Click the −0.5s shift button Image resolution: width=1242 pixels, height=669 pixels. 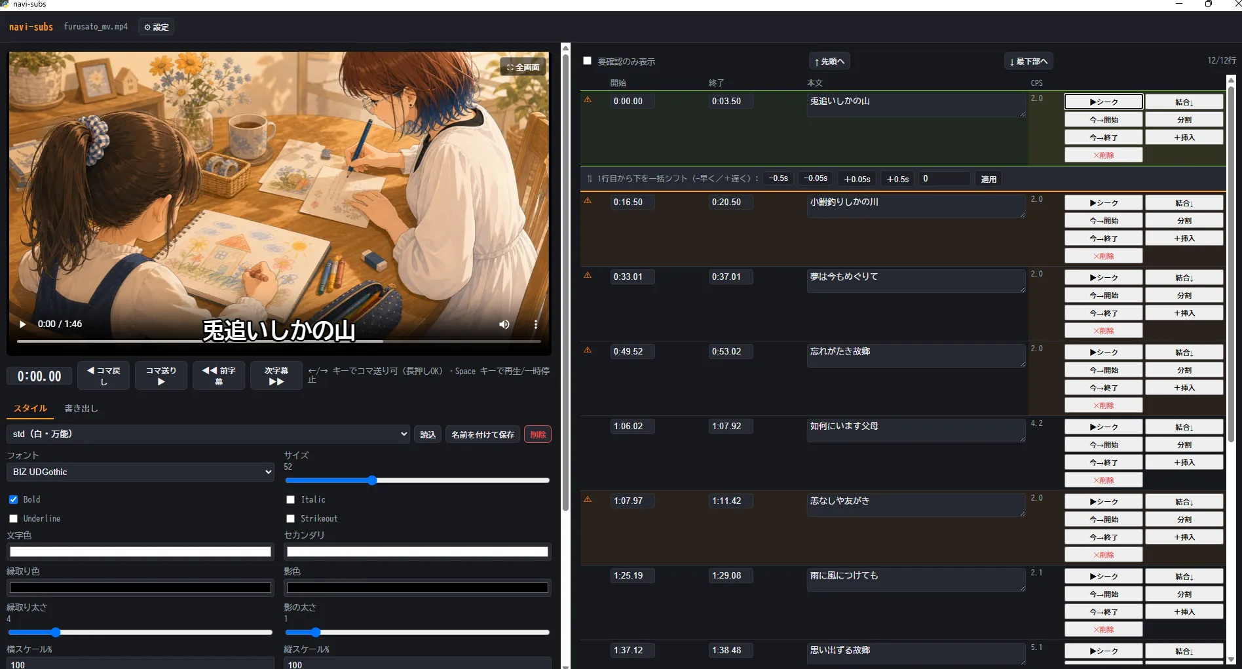[x=778, y=178]
